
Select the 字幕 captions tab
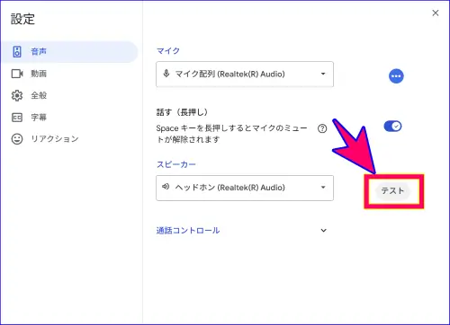click(69, 118)
